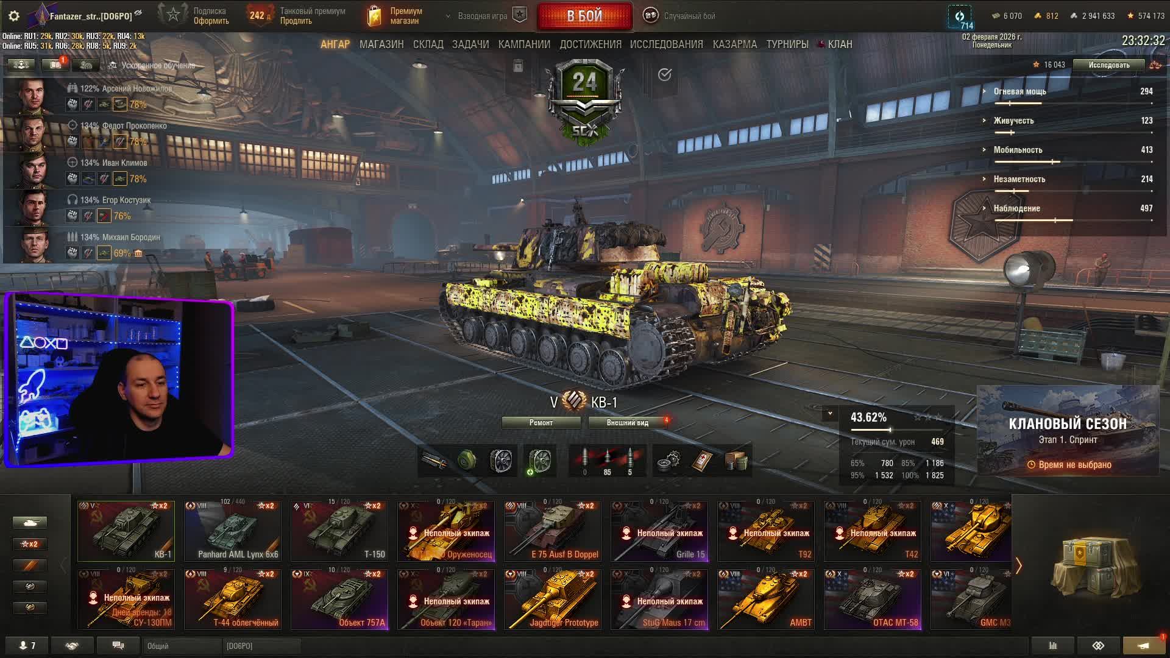The height and width of the screenshot is (658, 1170).
Task: Toggle the vehicle type carousel filter
Action: 29,523
